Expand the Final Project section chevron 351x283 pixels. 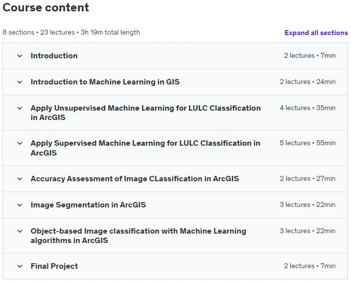click(x=20, y=266)
